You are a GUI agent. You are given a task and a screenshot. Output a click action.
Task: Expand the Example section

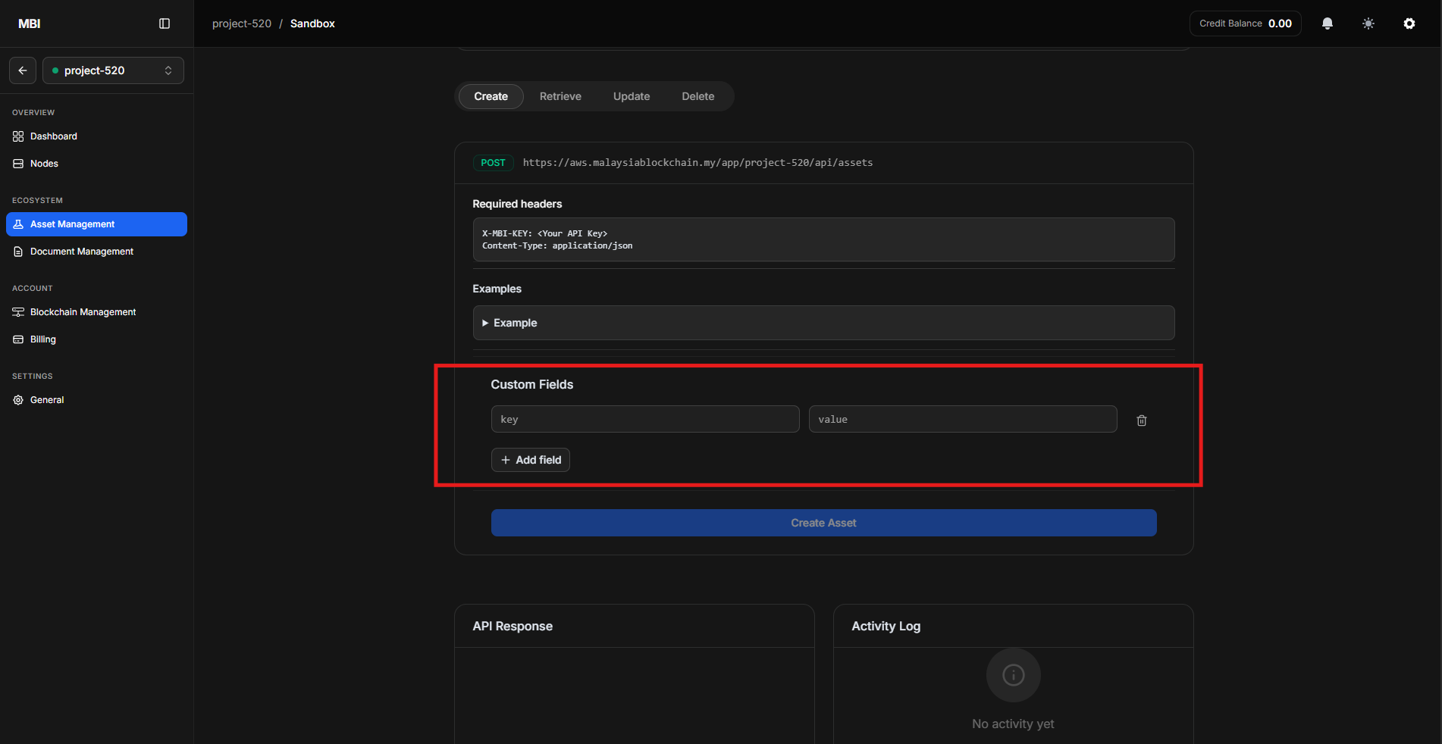pos(514,323)
